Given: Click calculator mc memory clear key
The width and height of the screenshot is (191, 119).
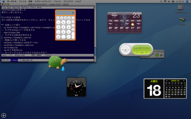Looking at the screenshot, I should [x=65, y=18].
